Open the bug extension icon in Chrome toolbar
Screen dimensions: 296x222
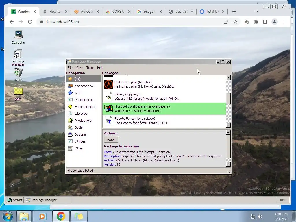click(247, 22)
